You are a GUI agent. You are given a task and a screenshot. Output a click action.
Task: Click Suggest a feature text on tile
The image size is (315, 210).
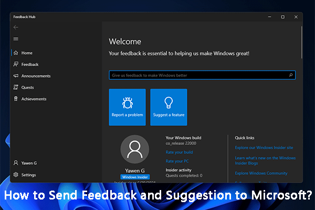coord(169,115)
